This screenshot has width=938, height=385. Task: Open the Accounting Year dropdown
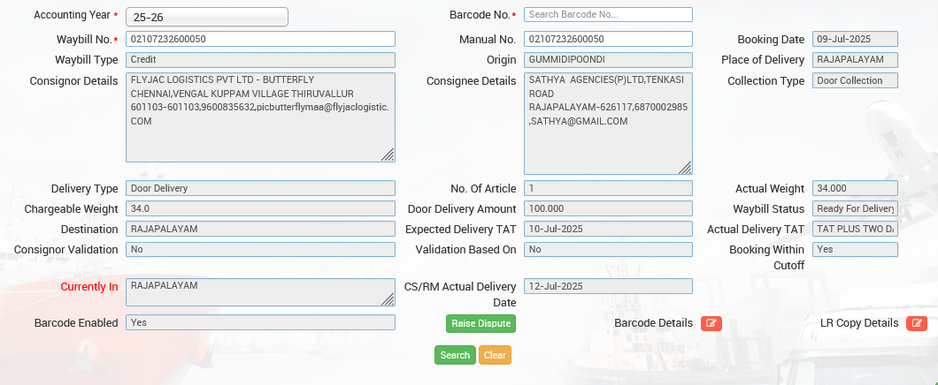coord(207,17)
